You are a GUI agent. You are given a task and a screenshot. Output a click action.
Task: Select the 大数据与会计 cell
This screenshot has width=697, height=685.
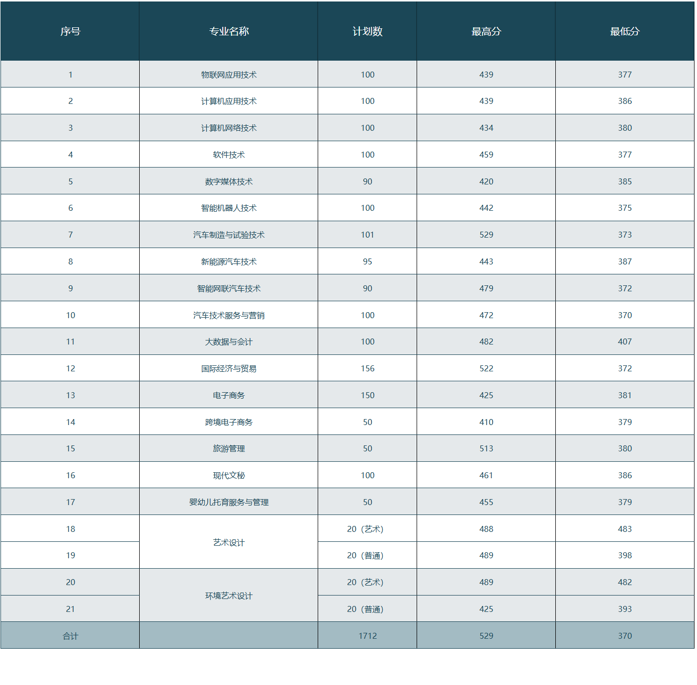229,342
